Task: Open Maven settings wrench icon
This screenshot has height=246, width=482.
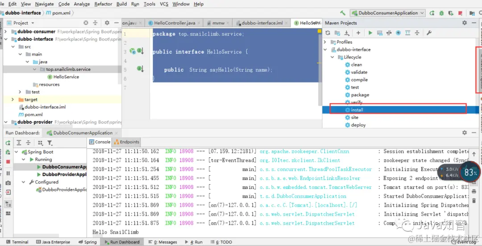Action: (429, 33)
